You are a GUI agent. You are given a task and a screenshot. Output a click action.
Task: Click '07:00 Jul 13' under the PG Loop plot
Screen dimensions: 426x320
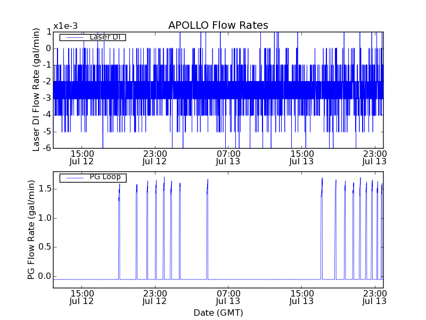coord(228,298)
